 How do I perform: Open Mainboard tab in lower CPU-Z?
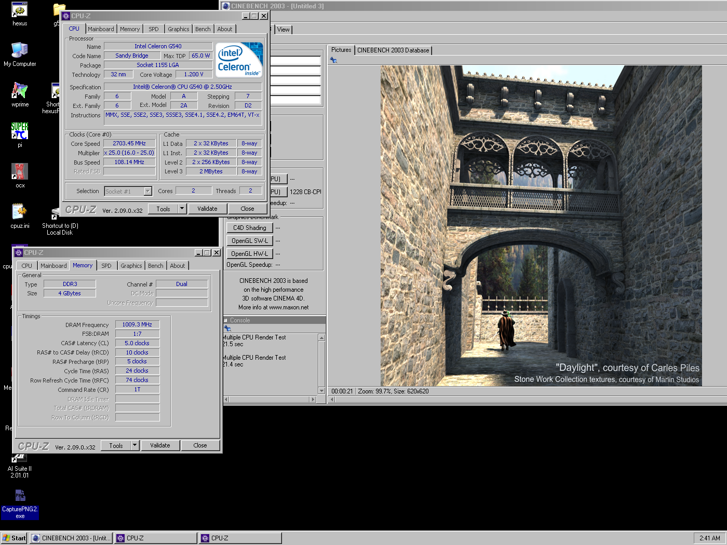pyautogui.click(x=53, y=266)
